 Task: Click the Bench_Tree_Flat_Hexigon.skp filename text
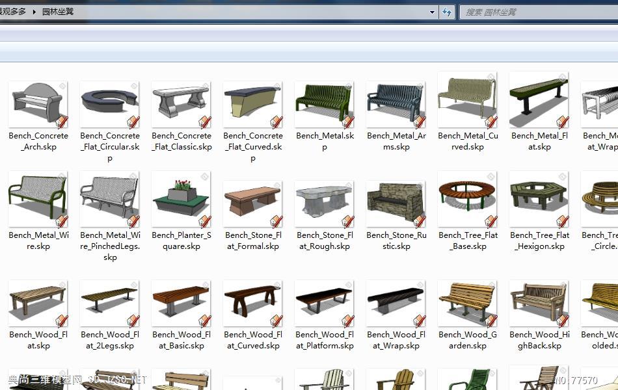tap(539, 240)
